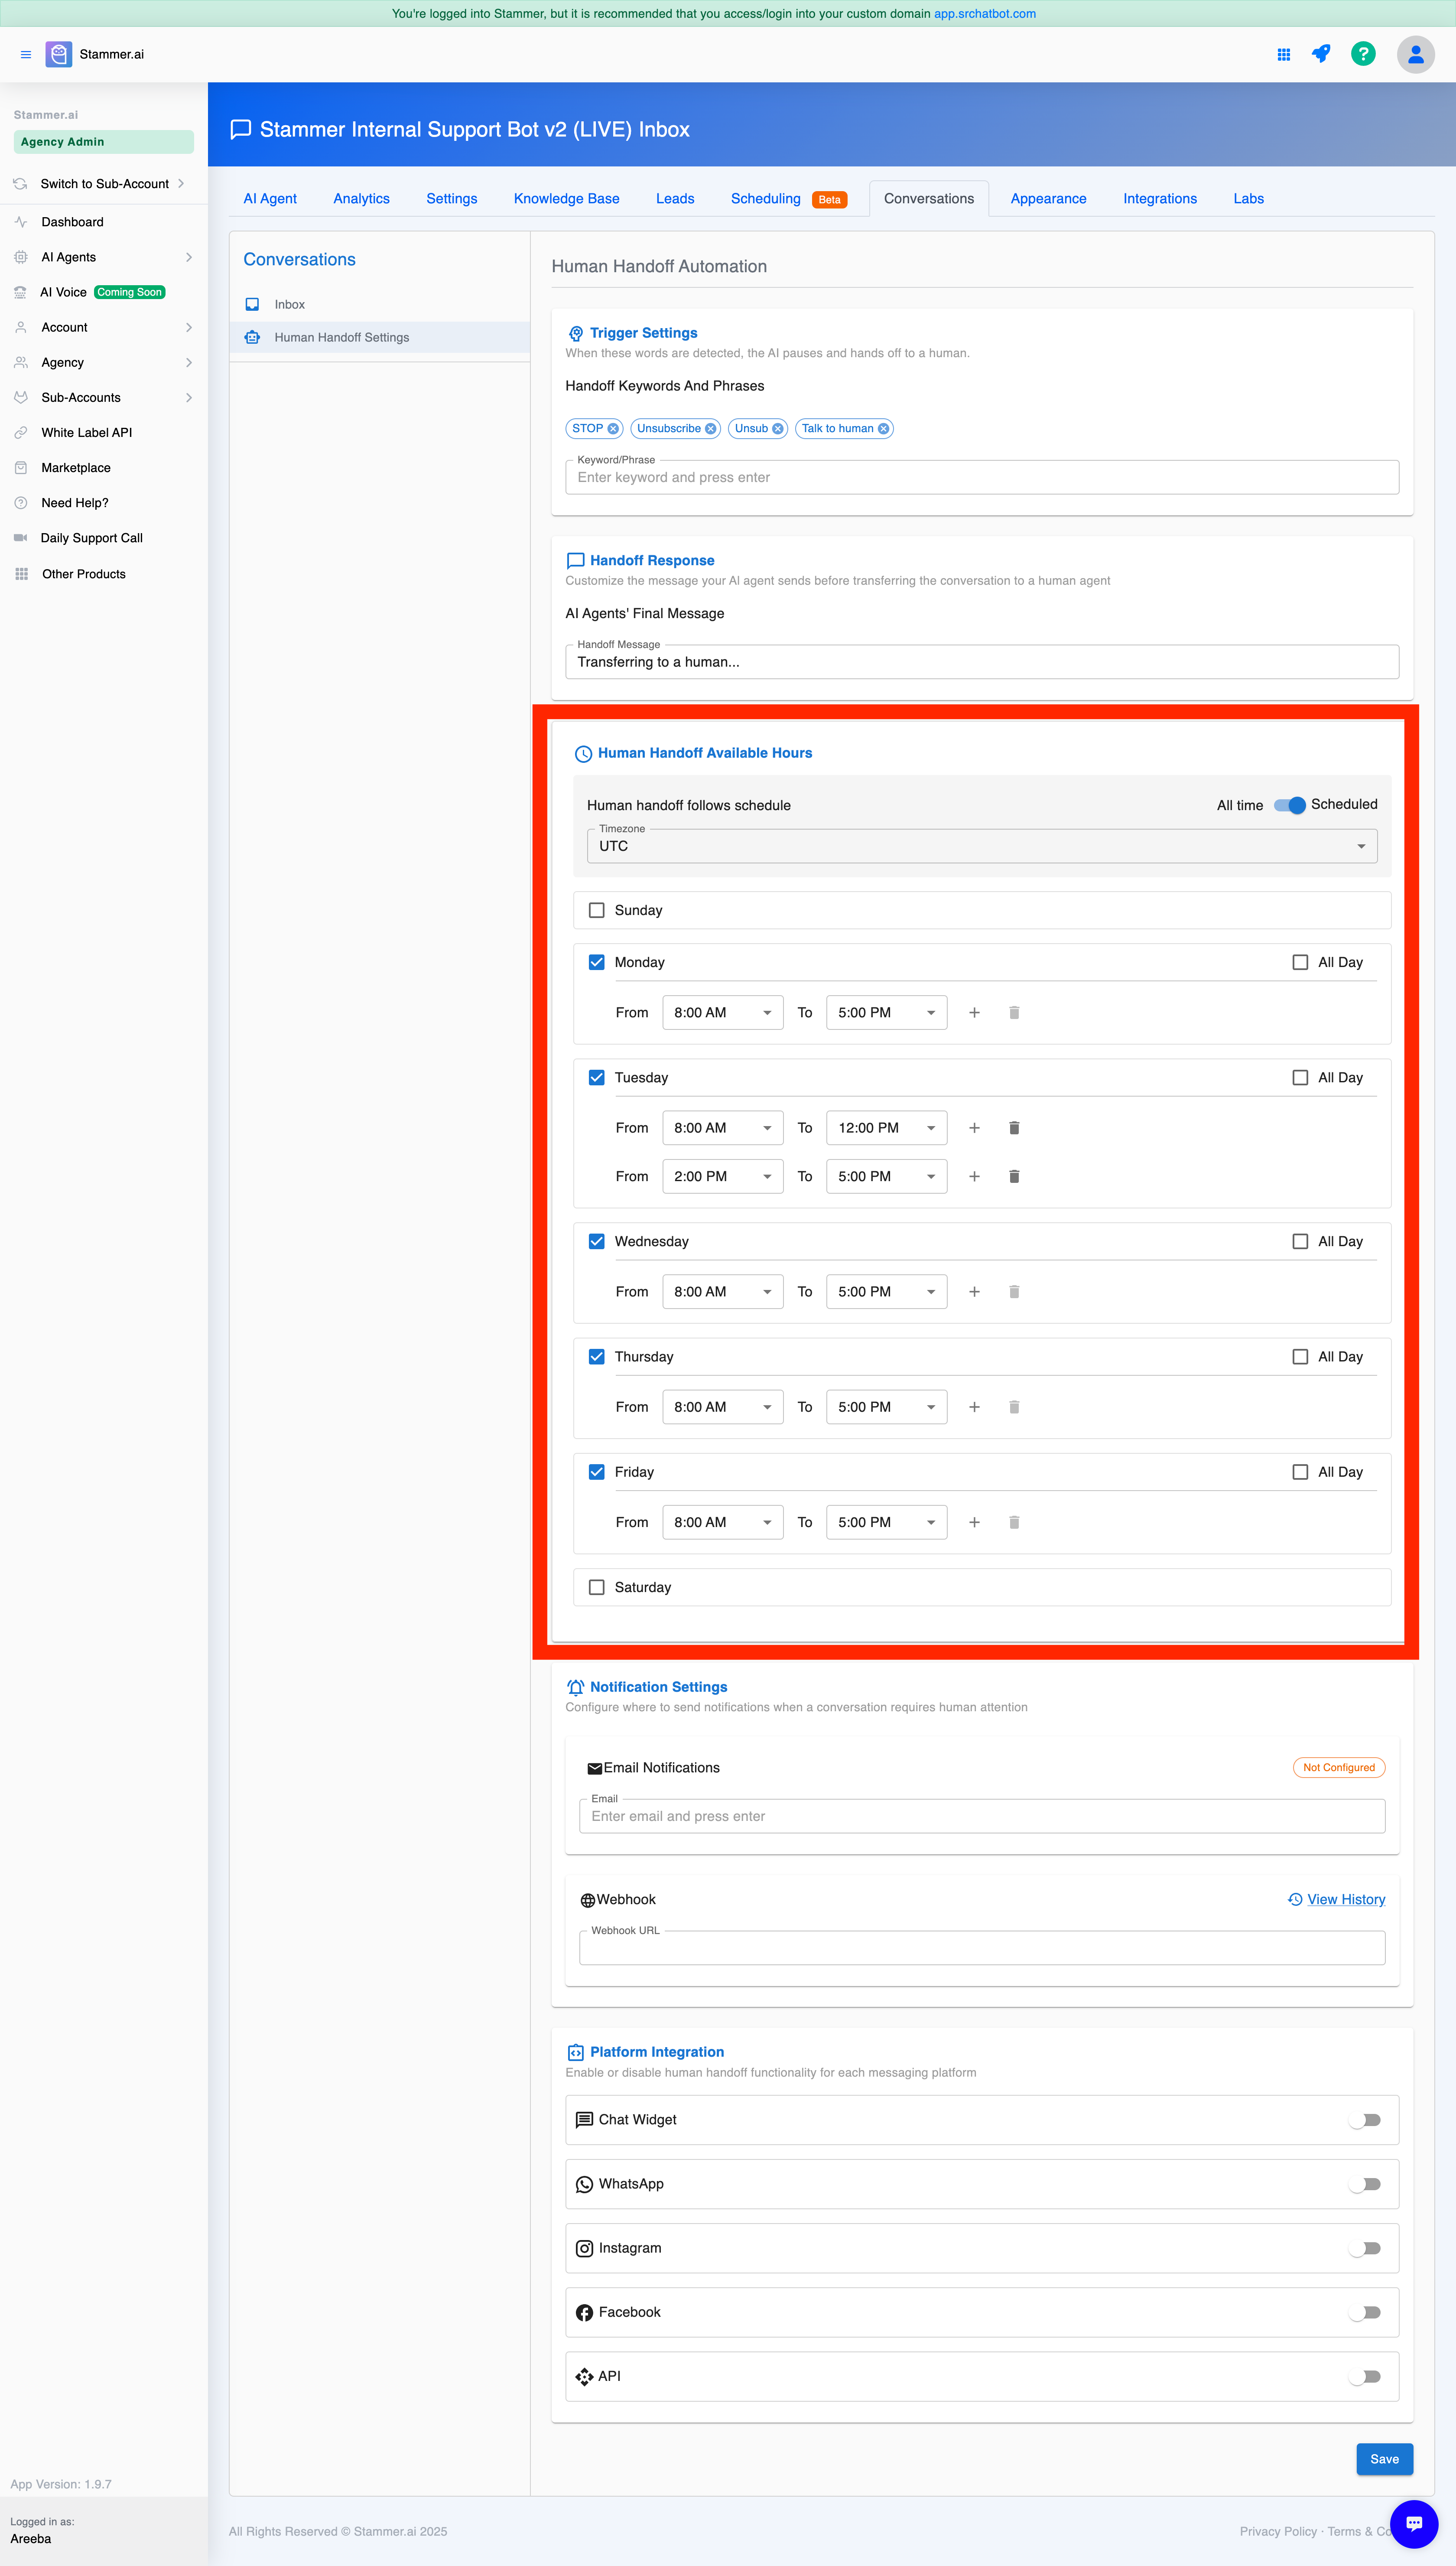This screenshot has width=1456, height=2566.
Task: Toggle the All time / Scheduled switch
Action: [x=1289, y=805]
